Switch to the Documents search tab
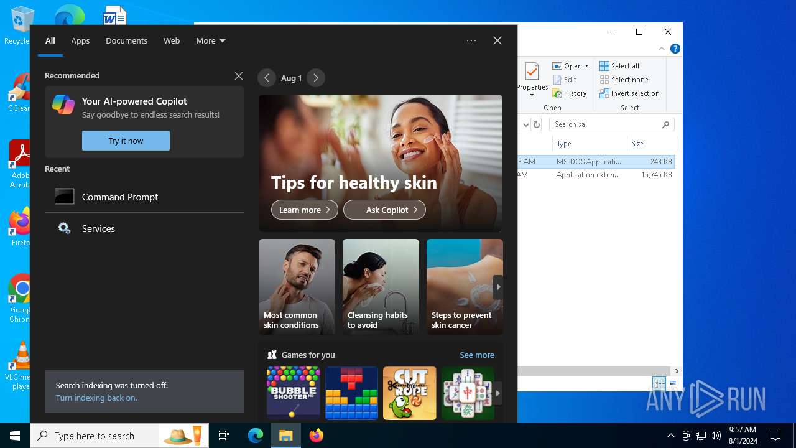The image size is (796, 448). click(126, 40)
